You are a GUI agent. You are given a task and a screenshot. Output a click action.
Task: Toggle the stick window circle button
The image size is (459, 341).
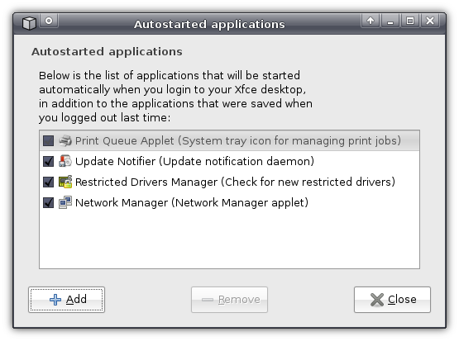point(49,21)
